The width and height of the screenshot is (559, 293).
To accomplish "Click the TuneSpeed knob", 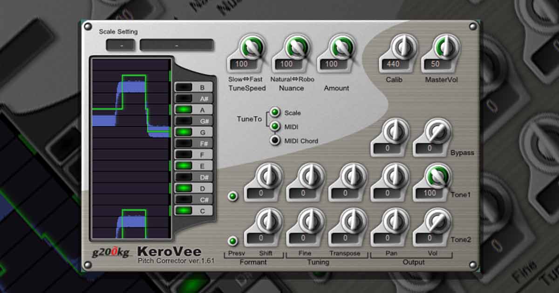I will (252, 47).
